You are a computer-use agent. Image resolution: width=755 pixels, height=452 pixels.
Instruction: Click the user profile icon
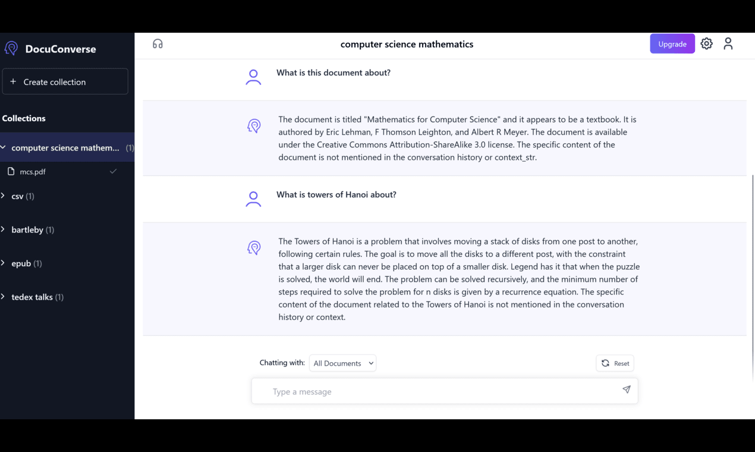(x=728, y=43)
